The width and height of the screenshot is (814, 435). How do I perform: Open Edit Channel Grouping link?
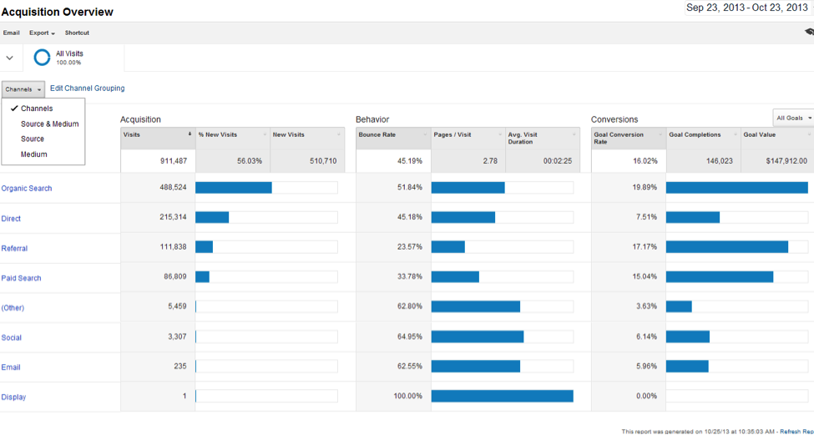87,89
